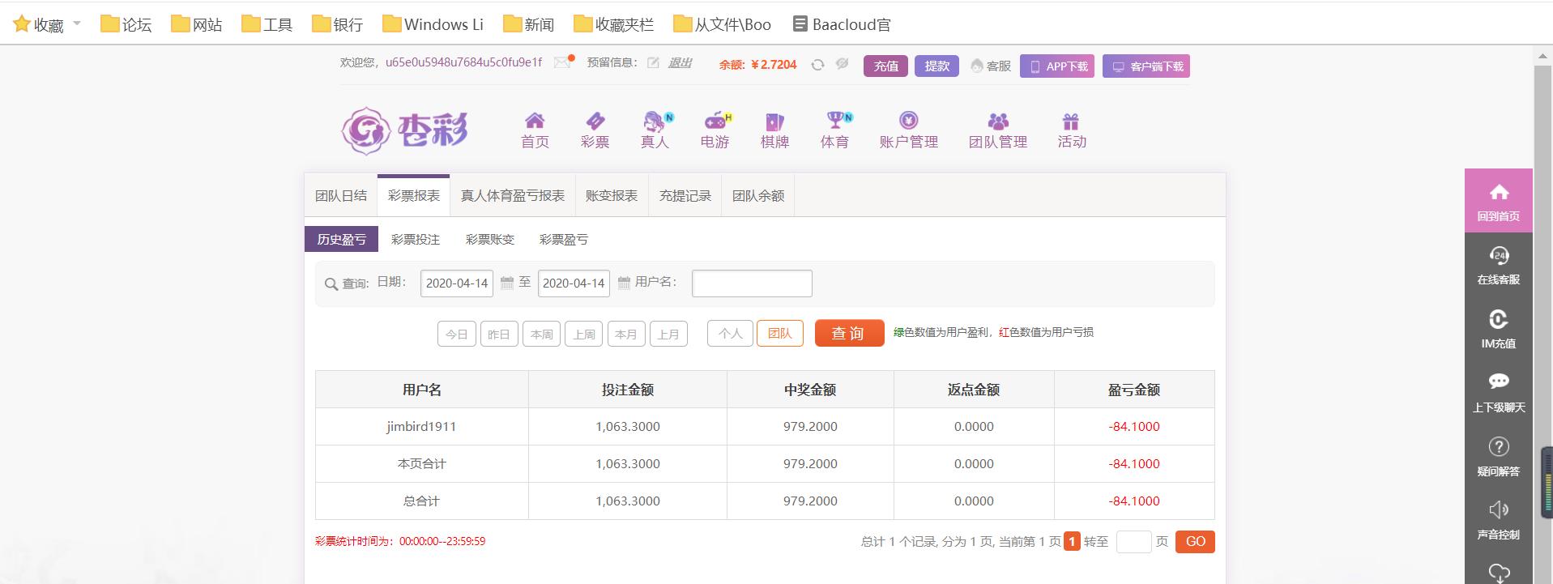Select 上周 quick date range
The height and width of the screenshot is (584, 1553).
[583, 334]
